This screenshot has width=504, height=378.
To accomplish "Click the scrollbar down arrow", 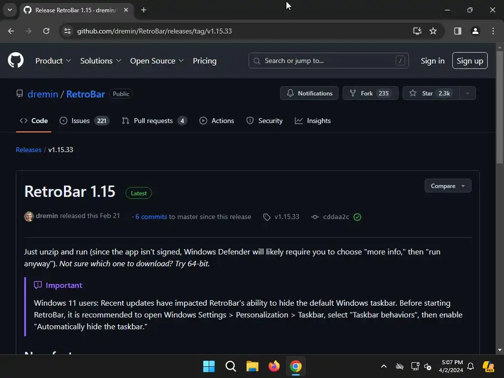I will pyautogui.click(x=499, y=350).
